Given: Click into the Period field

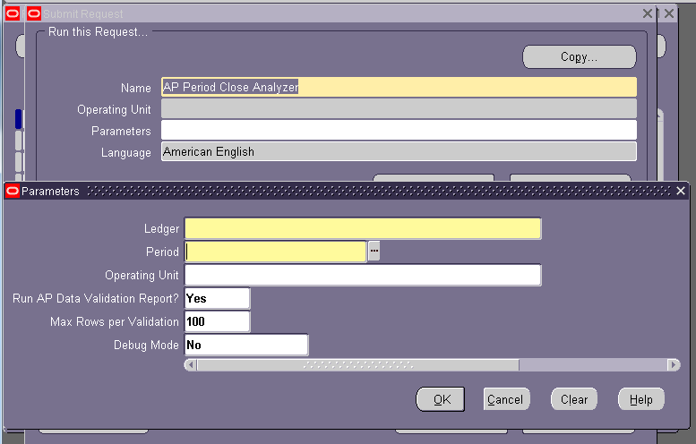Looking at the screenshot, I should [275, 252].
